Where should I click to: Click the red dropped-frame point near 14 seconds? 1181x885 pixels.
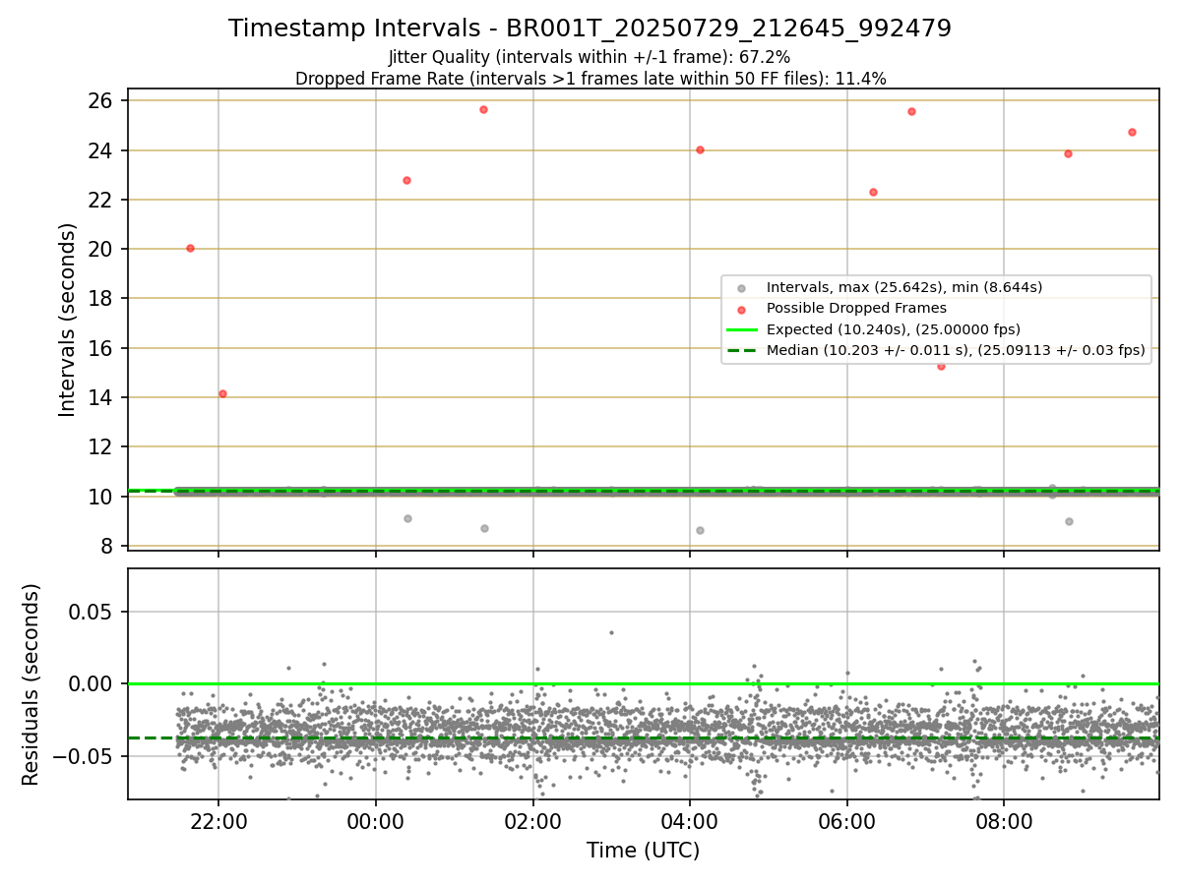(222, 393)
